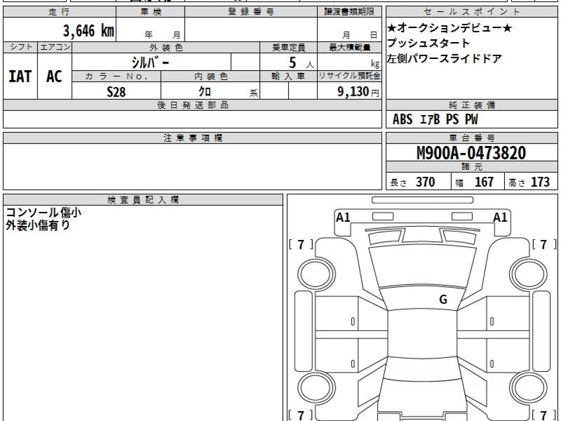Click the 左側パワースライドドア line
Image resolution: width=561 pixels, height=421 pixels.
pos(445,59)
